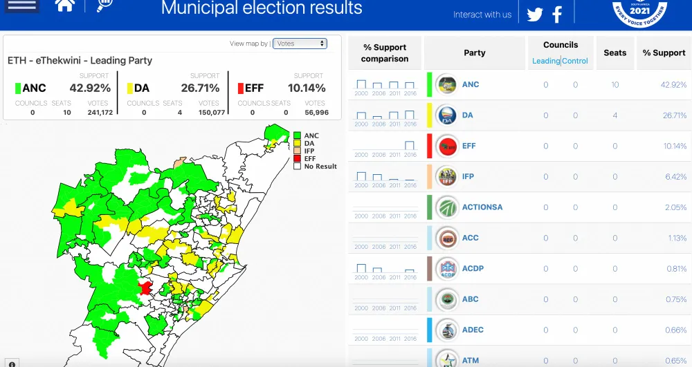Sort the table by Seats column

(x=614, y=53)
